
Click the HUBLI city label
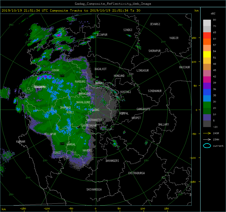(70, 112)
